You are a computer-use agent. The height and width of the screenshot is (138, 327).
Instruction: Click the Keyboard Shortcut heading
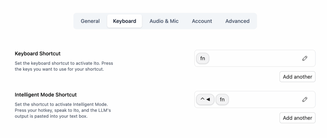(38, 54)
